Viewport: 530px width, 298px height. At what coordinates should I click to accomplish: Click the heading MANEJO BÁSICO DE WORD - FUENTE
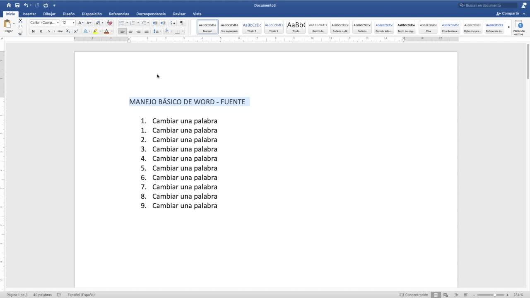(187, 102)
